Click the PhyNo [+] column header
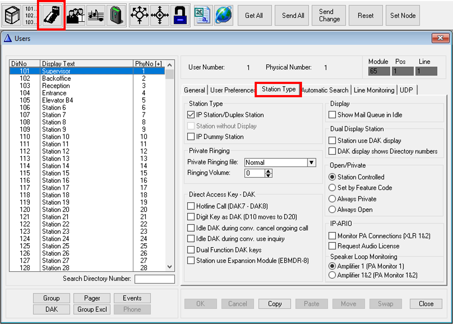Screen dimensions: 453x324 [x=148, y=64]
